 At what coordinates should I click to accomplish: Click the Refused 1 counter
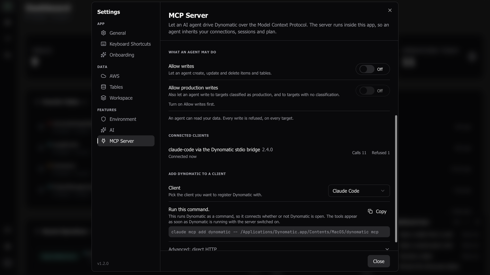(x=381, y=153)
